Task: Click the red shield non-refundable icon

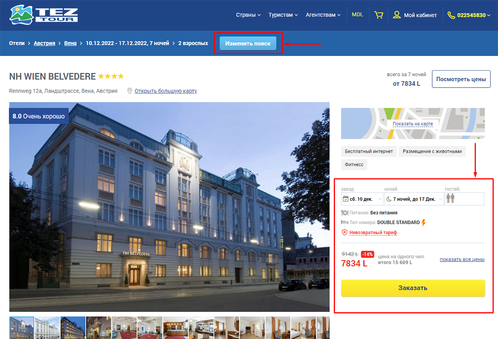Action: coord(344,232)
